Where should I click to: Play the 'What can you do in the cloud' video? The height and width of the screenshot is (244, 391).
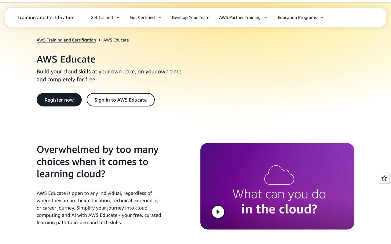tap(218, 212)
